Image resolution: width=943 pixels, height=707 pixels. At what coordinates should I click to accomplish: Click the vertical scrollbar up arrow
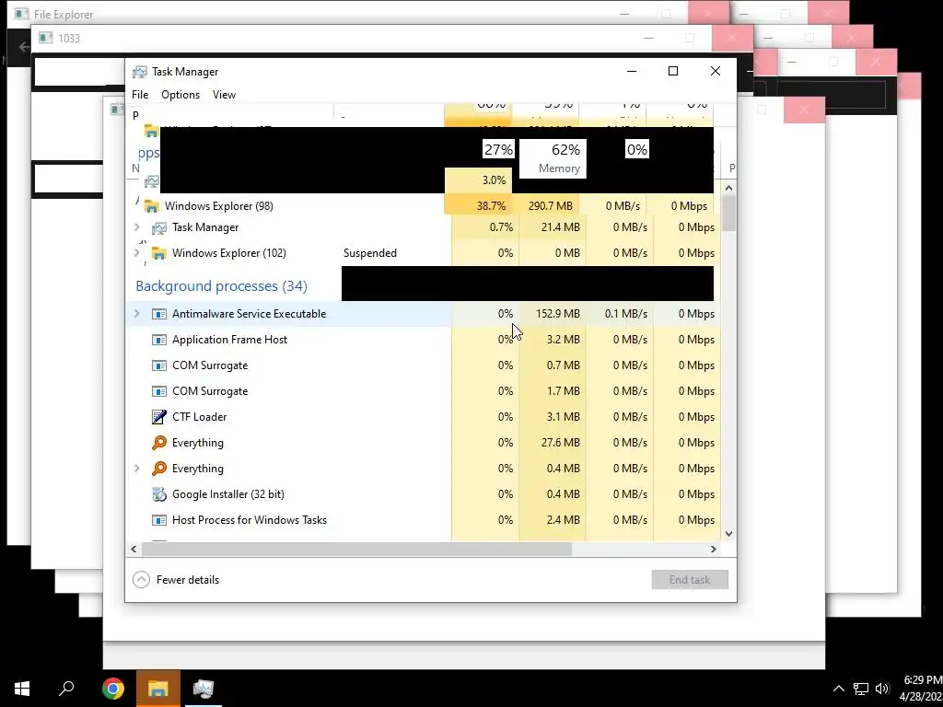tap(729, 188)
